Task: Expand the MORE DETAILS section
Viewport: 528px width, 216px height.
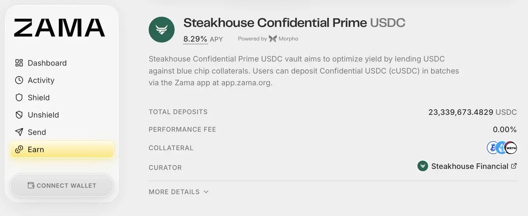Action: (x=179, y=192)
